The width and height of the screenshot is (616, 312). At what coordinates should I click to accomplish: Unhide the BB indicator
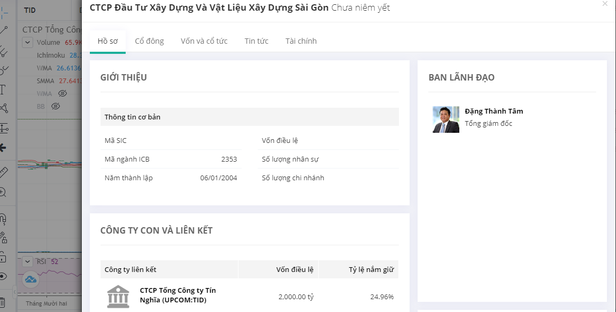click(x=55, y=106)
